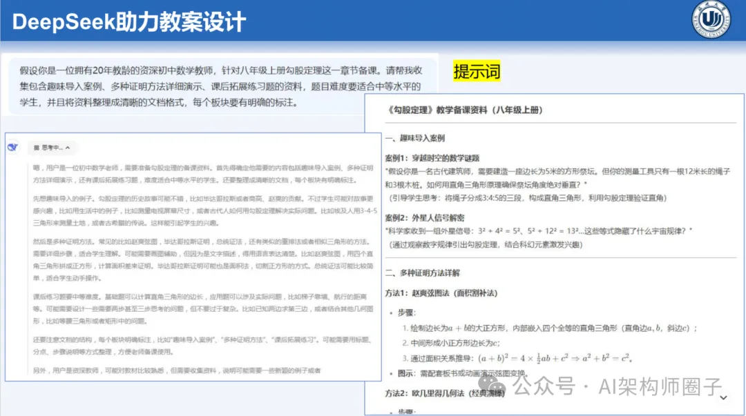
Task: Click the yellow 提示词 label
Action: pyautogui.click(x=476, y=71)
